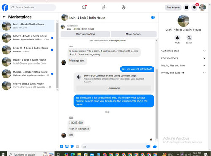Choose a GIF icon in composer
Image resolution: width=211 pixels, height=156 pixels.
tap(78, 146)
